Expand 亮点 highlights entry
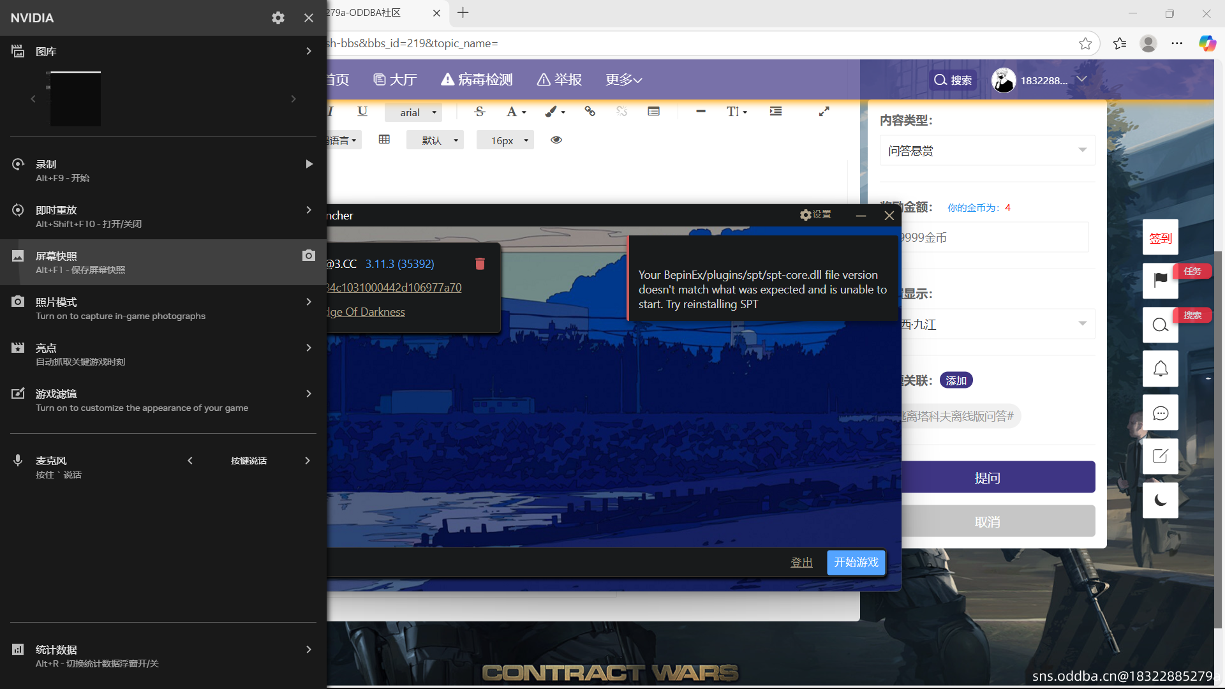This screenshot has height=689, width=1225. [309, 348]
